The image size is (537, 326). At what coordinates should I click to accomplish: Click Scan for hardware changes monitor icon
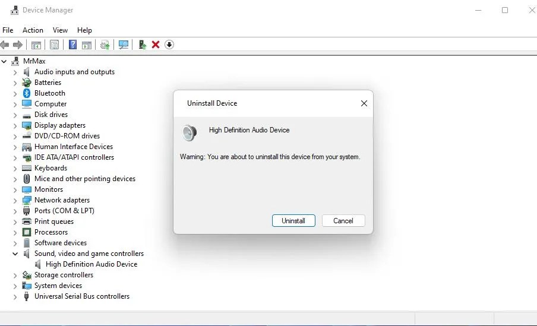tap(124, 45)
